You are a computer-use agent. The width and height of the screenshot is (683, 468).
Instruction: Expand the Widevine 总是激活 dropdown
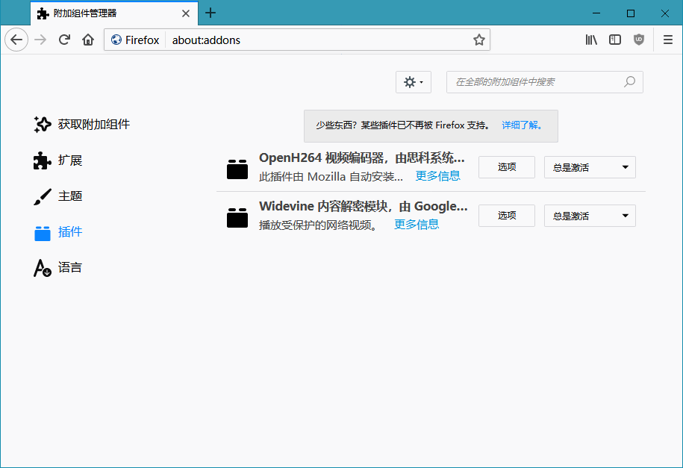click(590, 216)
